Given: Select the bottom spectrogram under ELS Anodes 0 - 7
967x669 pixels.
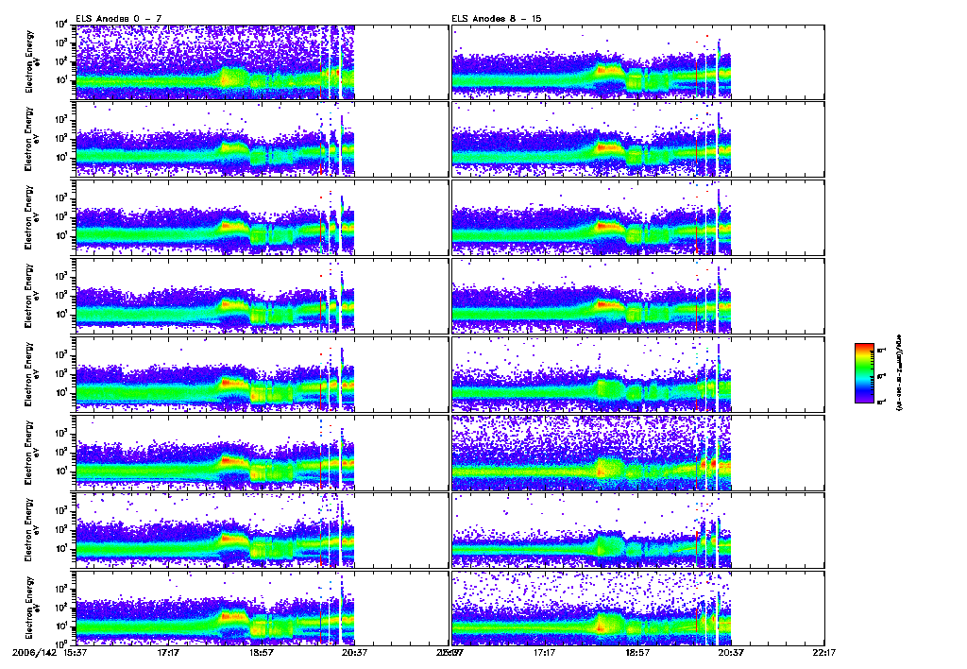Looking at the screenshot, I should point(262,609).
